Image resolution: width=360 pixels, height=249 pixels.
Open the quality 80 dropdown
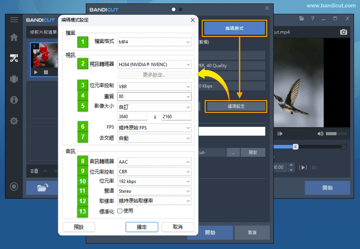coord(154,96)
